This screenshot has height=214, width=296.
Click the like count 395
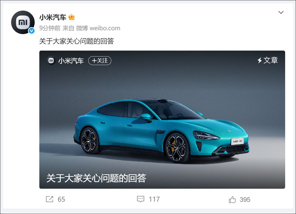[x=245, y=200]
